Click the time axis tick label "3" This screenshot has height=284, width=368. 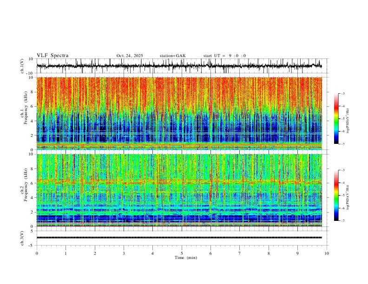(x=124, y=253)
